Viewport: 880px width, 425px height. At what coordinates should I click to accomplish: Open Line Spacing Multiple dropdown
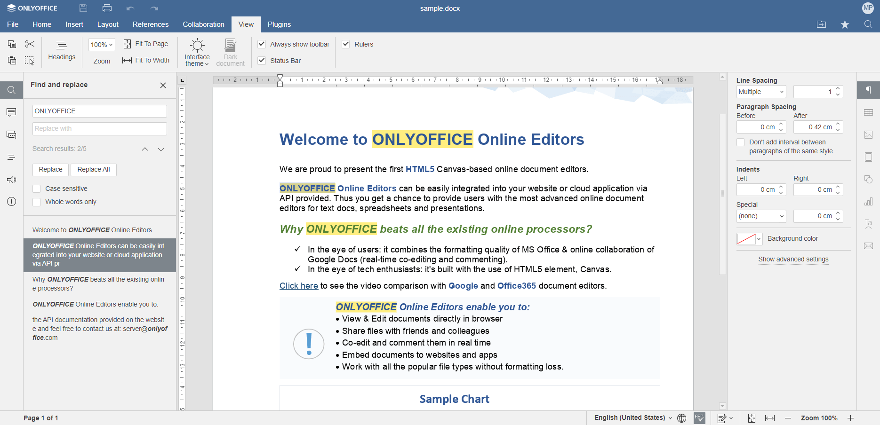coord(761,92)
